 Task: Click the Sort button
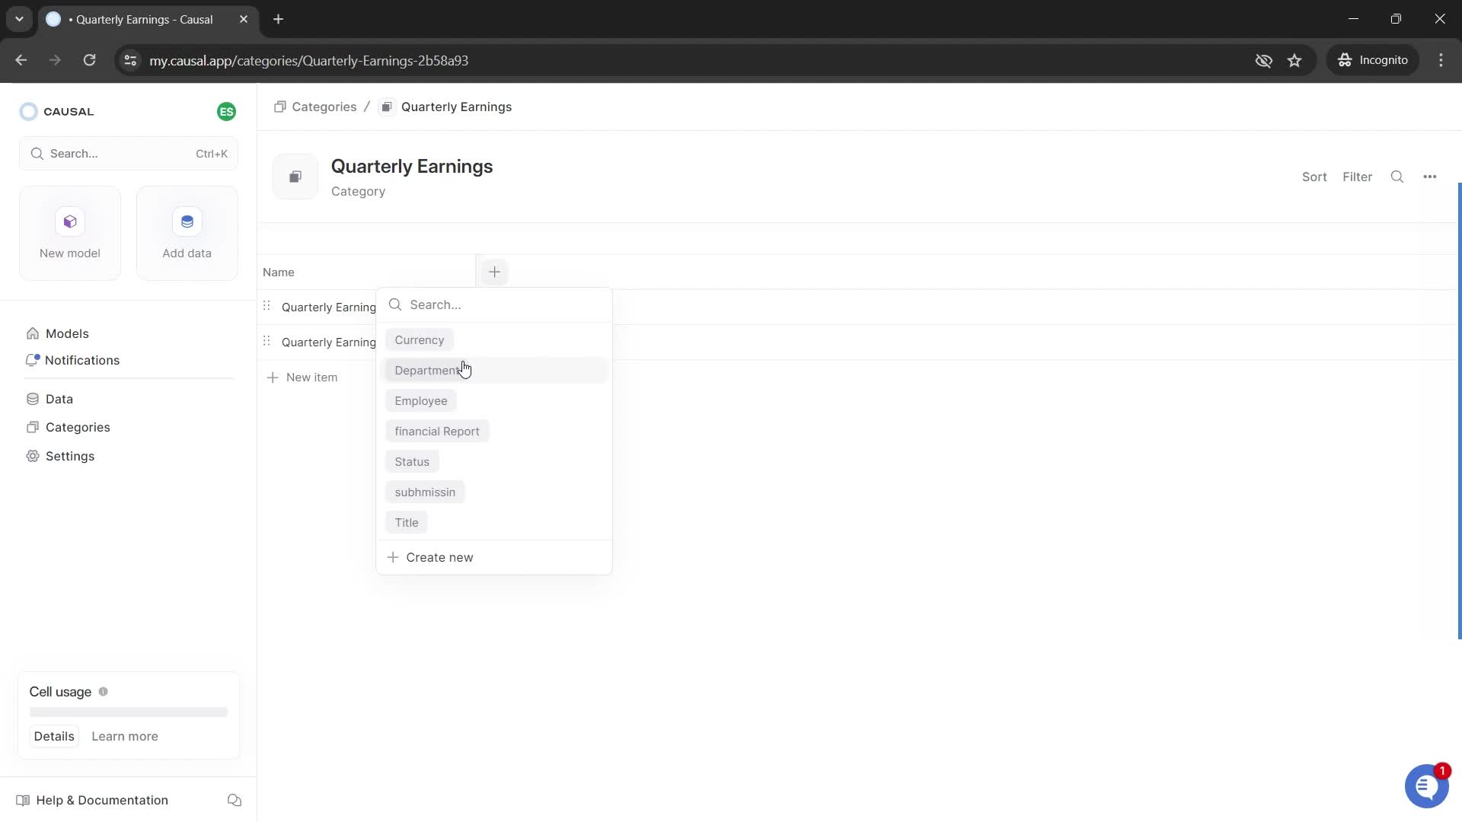[1314, 177]
